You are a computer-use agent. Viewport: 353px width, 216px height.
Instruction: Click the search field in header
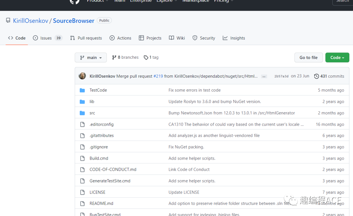[343, 2]
